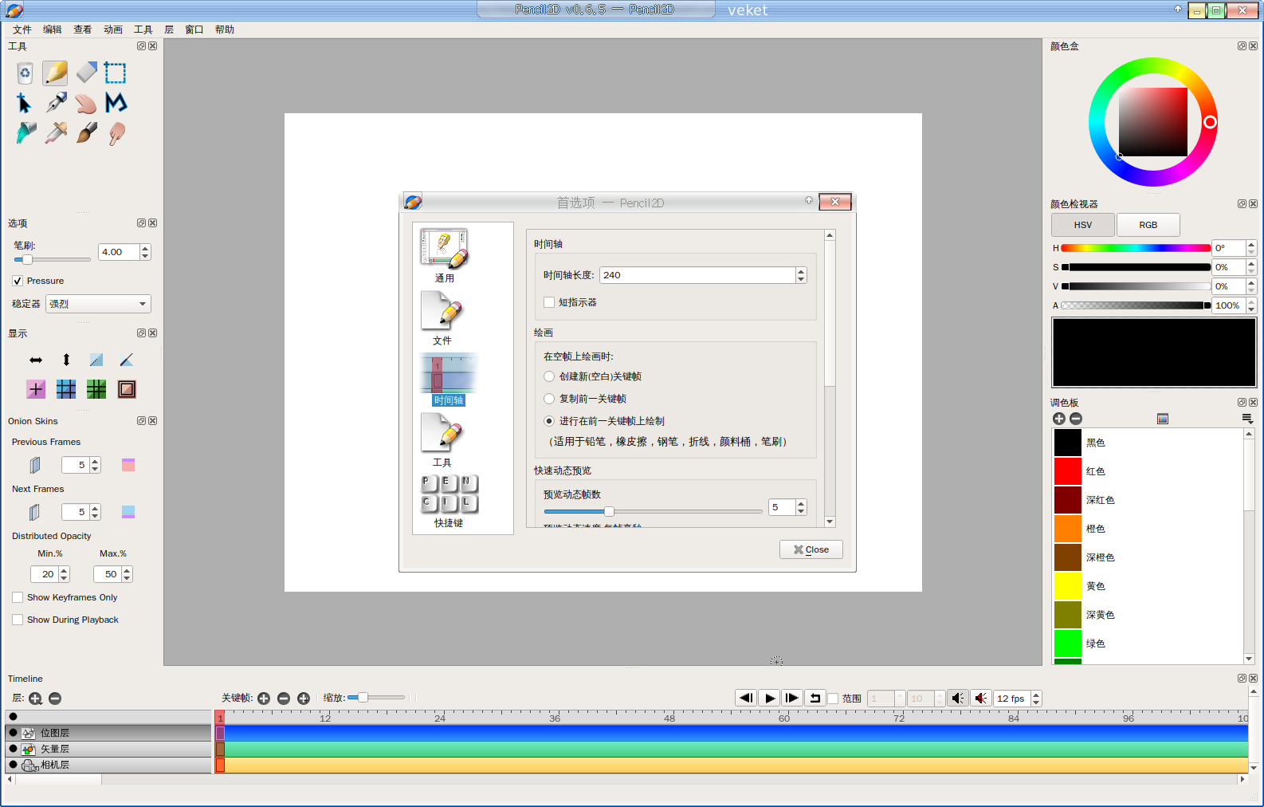This screenshot has width=1264, height=807.
Task: Play the animation
Action: (769, 699)
